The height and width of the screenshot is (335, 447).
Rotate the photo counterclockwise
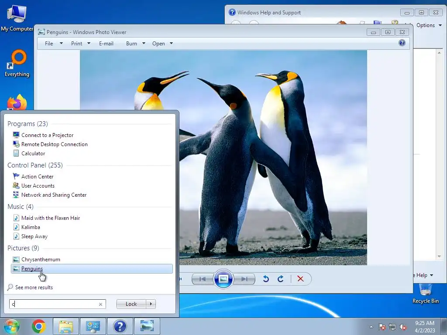point(266,279)
